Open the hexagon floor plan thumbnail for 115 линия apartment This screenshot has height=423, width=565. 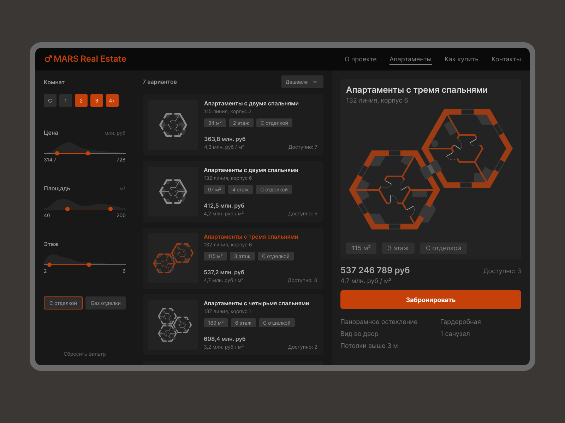click(173, 125)
